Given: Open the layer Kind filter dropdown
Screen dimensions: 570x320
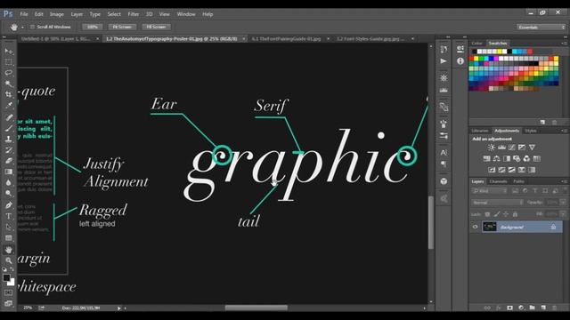Looking at the screenshot, I should click(490, 190).
